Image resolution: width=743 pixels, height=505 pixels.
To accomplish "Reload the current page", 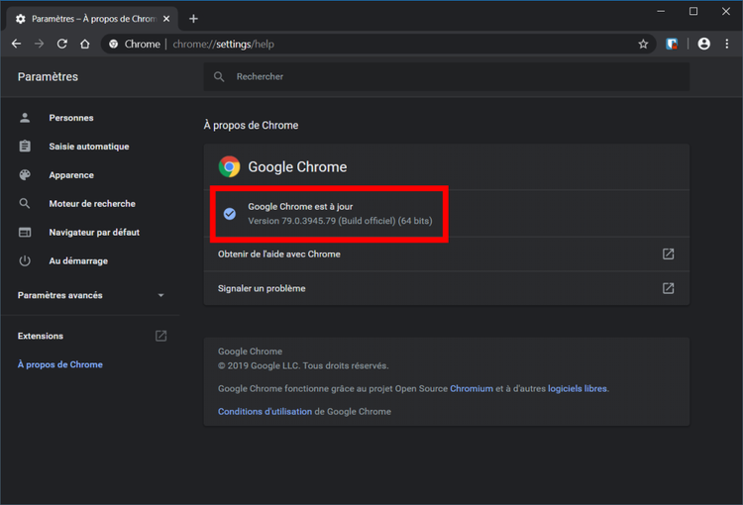I will point(62,44).
